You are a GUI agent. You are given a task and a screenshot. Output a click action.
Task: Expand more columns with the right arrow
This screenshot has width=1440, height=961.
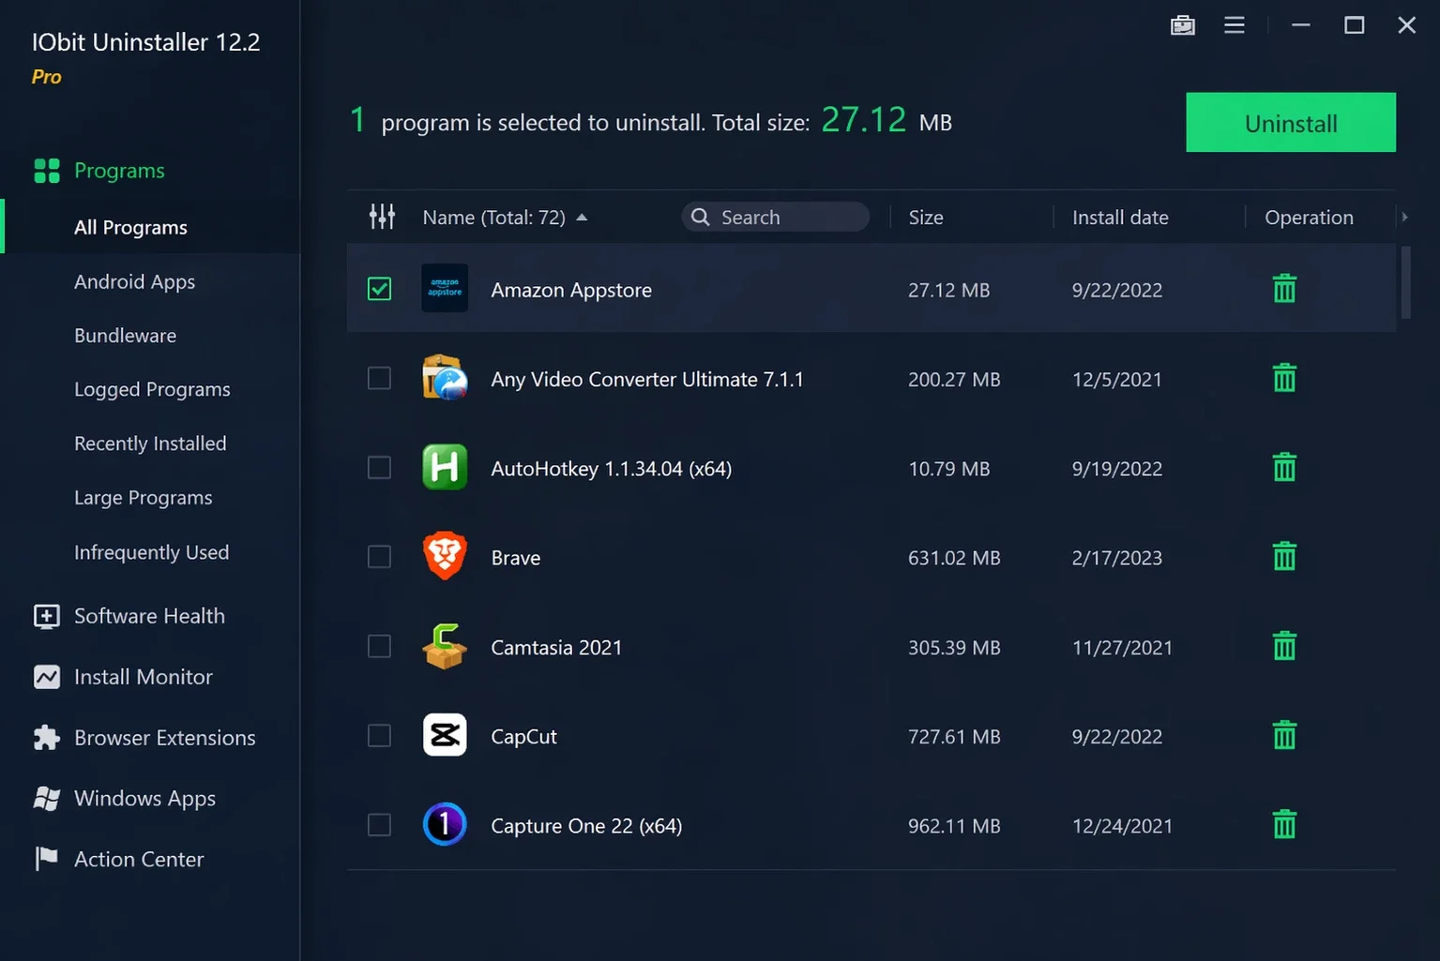tap(1404, 218)
